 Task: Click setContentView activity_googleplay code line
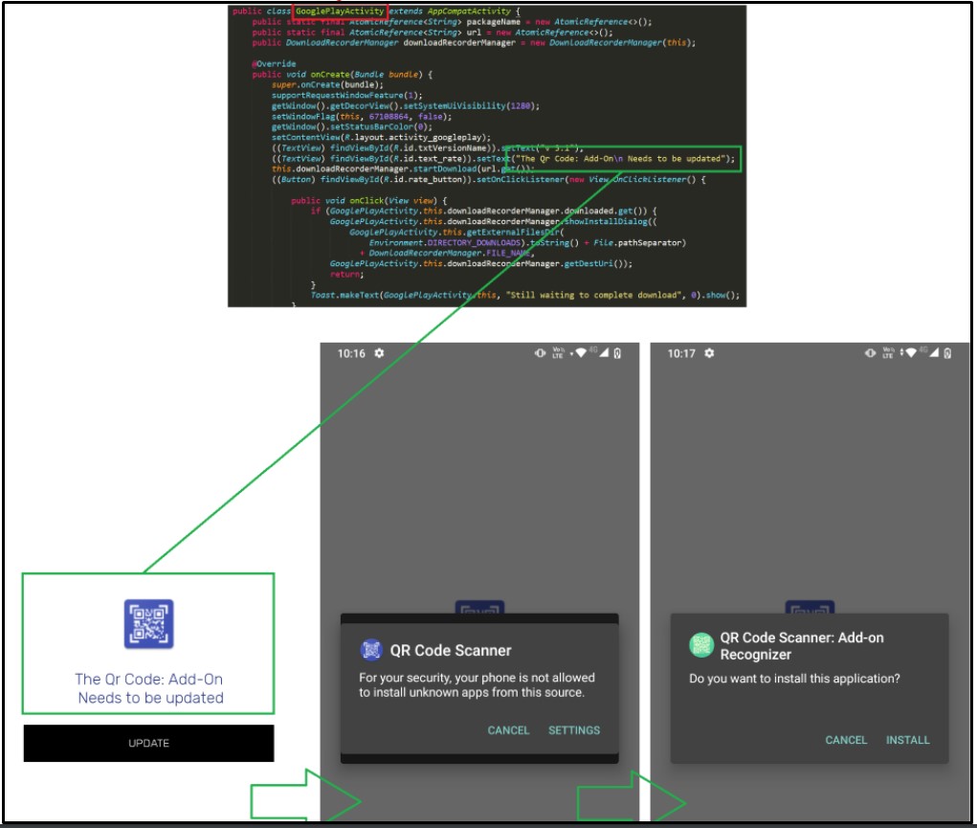click(x=381, y=137)
